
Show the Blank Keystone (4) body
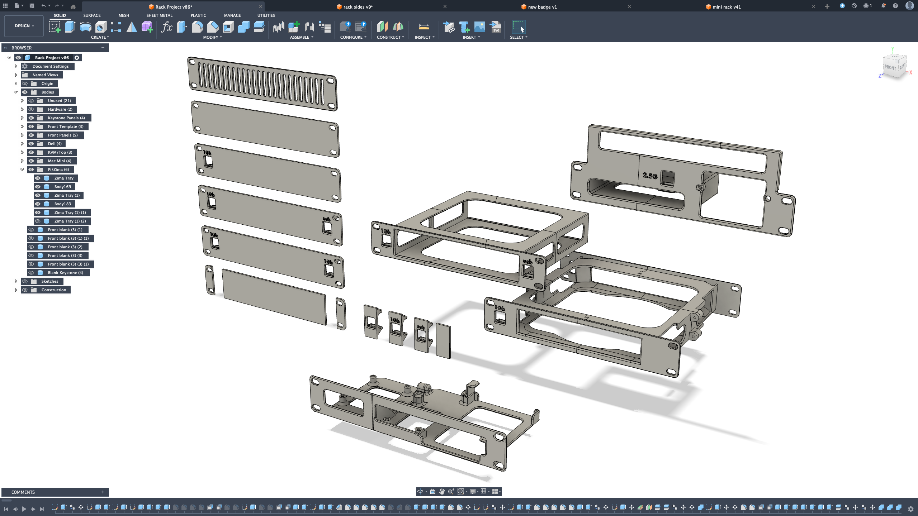[31, 273]
